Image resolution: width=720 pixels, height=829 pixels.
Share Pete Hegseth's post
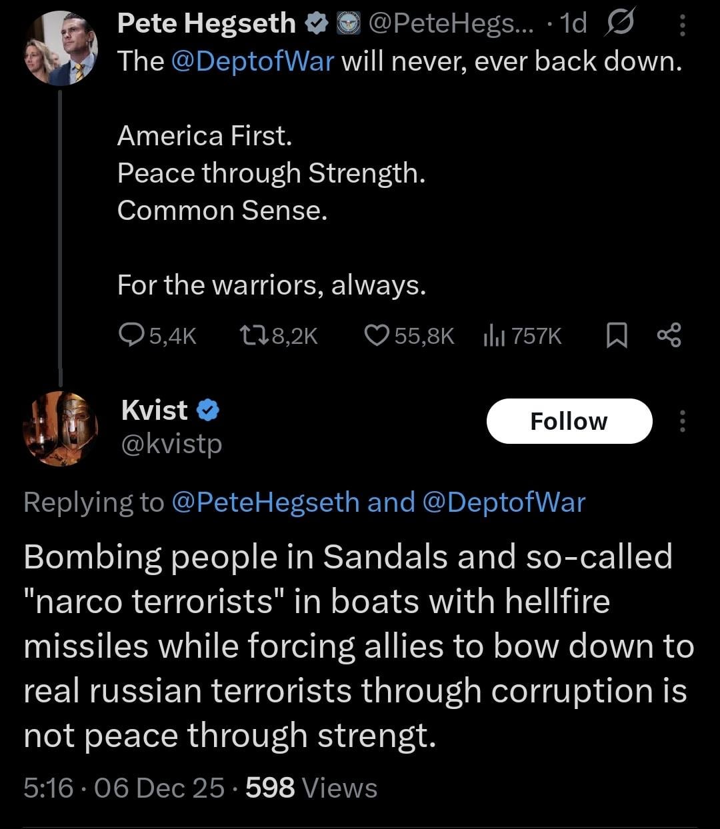pos(669,335)
